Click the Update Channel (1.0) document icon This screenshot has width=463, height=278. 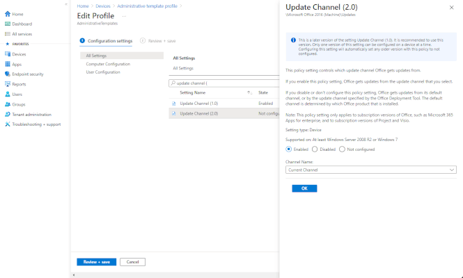pyautogui.click(x=173, y=104)
